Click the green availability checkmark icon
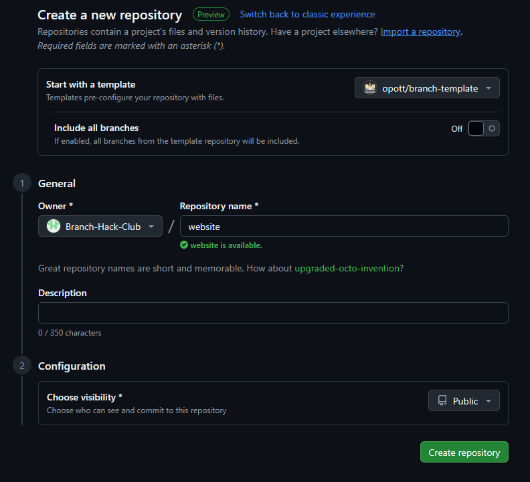The width and height of the screenshot is (530, 482). point(184,245)
